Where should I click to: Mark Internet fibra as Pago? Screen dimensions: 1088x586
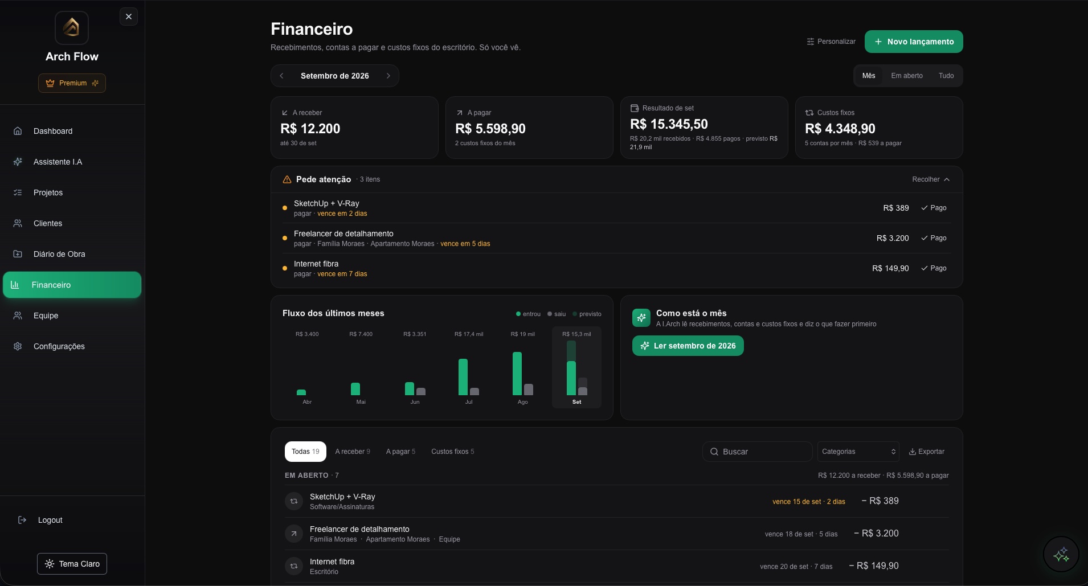pyautogui.click(x=934, y=268)
